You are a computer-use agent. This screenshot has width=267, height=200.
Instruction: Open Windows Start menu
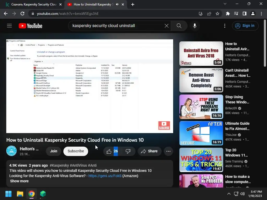point(8,194)
